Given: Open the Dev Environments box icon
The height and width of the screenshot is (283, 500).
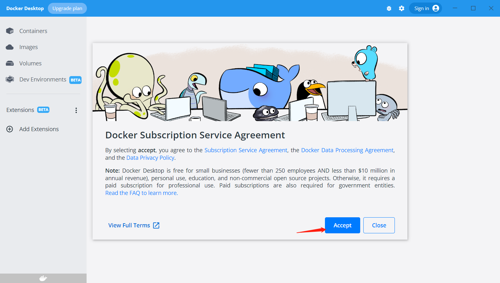Looking at the screenshot, I should click(10, 79).
